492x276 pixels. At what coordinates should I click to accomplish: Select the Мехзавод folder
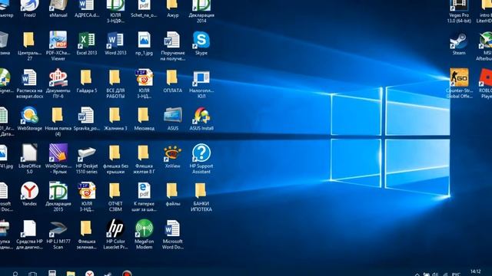[x=144, y=119]
